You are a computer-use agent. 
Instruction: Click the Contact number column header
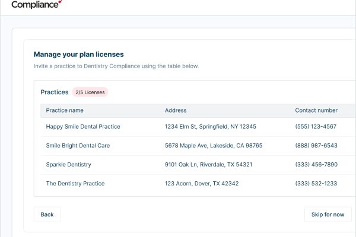point(316,110)
